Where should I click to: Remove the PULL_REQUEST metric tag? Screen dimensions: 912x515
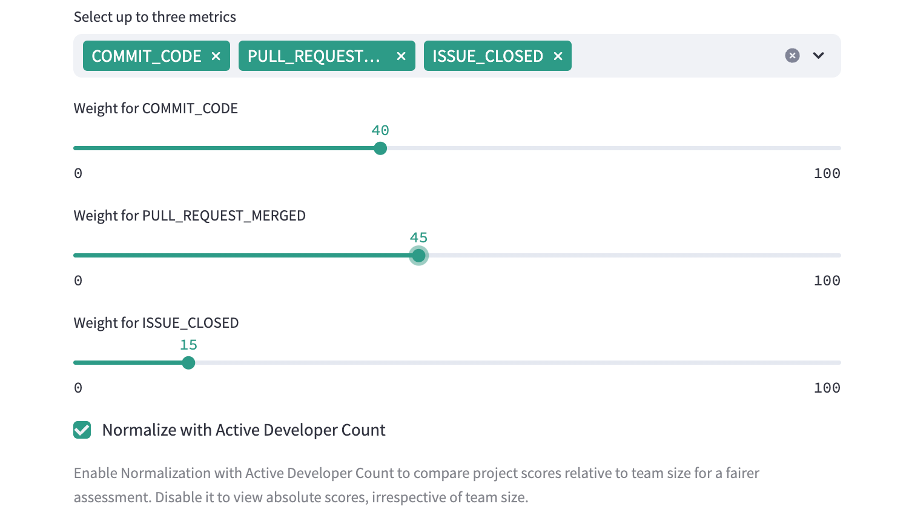401,56
